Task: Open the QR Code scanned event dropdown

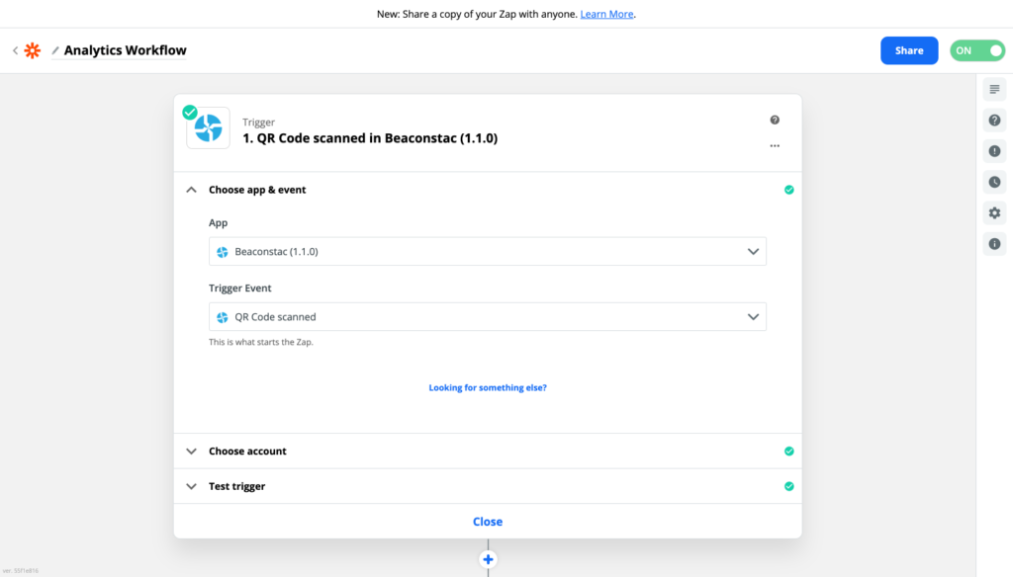Action: click(487, 317)
